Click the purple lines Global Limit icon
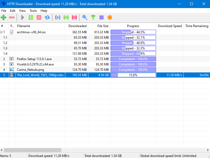210x158 pixels. pyautogui.click(x=102, y=17)
